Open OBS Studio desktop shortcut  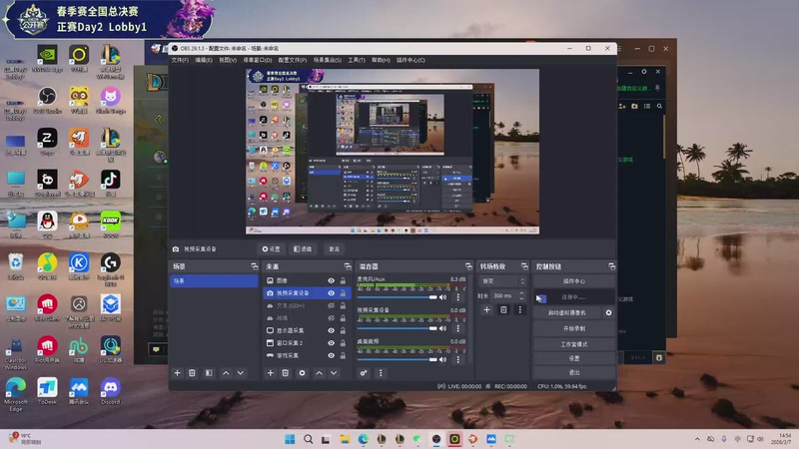47,101
